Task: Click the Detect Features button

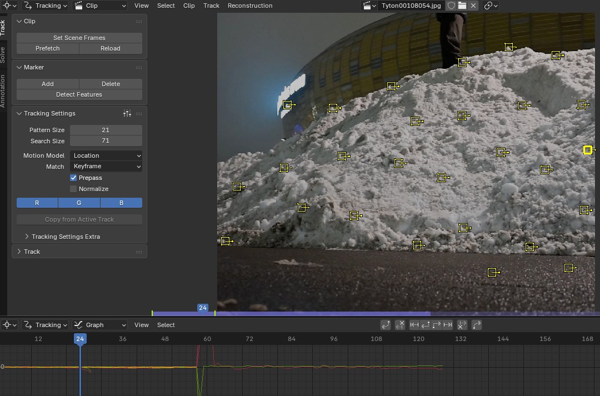Action: click(79, 94)
